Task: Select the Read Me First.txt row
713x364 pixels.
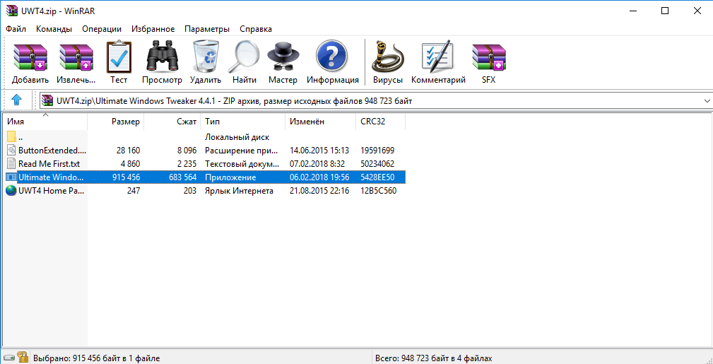Action: pos(204,164)
